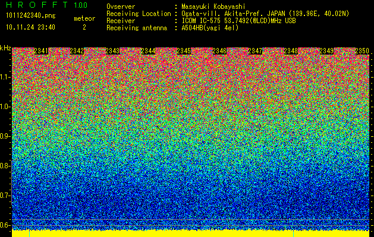Screen dimensions: 374x237
Task: Click the observer name Masayuki Kobayashi
Action: point(213,7)
